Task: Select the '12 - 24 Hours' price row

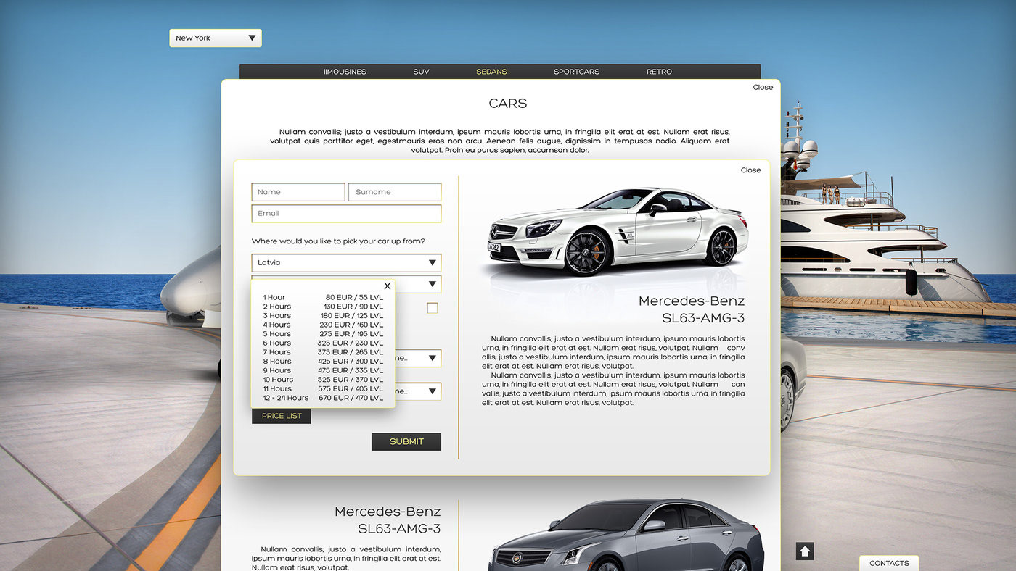Action: pyautogui.click(x=323, y=398)
